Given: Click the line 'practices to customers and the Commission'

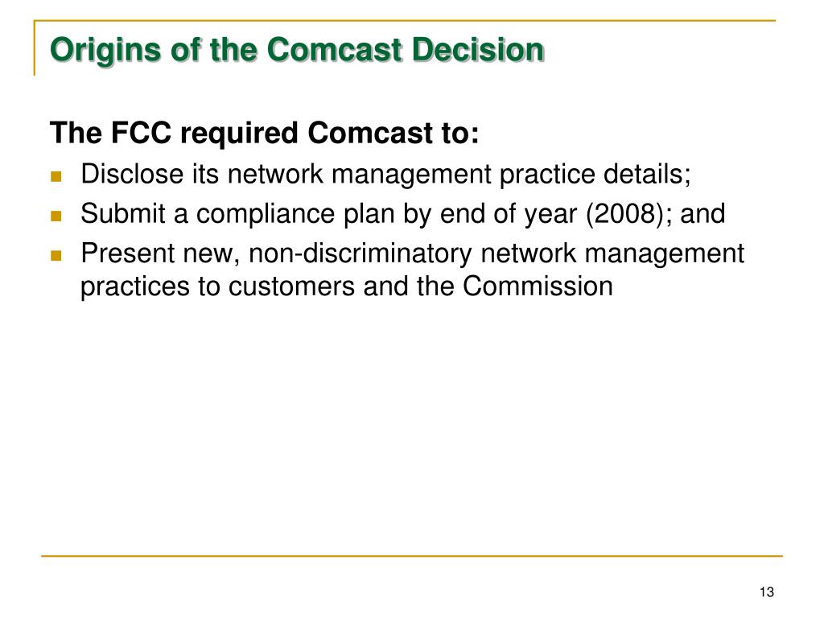Looking at the screenshot, I should pos(346,286).
